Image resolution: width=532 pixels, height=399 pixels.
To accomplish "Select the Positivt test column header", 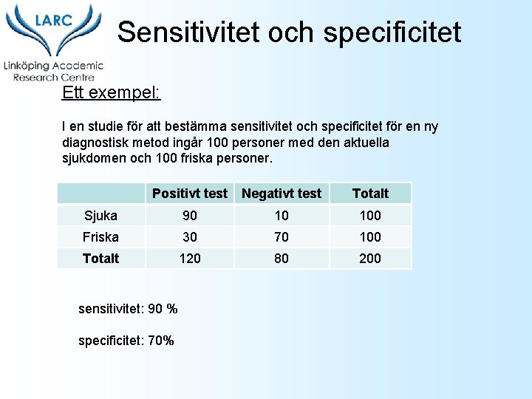I will tap(190, 194).
